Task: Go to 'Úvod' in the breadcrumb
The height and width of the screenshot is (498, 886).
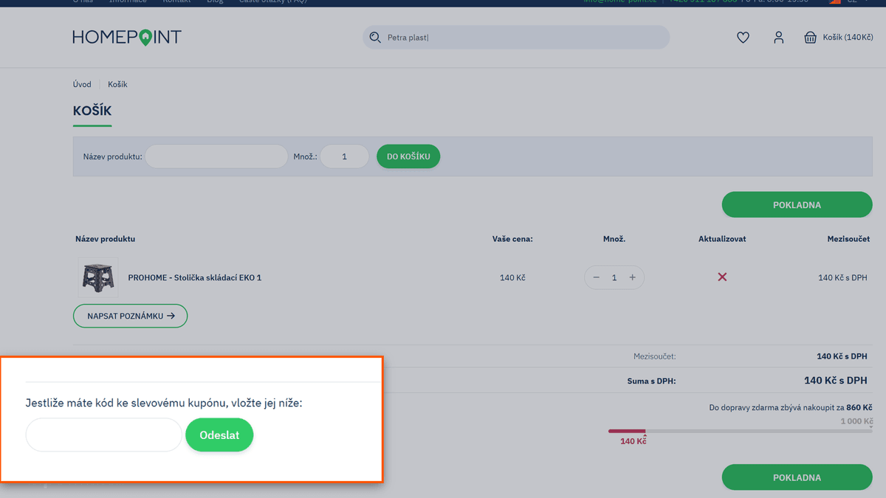Action: point(82,84)
